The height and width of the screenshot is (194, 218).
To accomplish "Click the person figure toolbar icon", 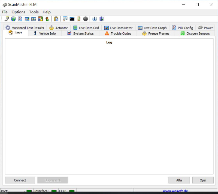I will click(x=47, y=19).
